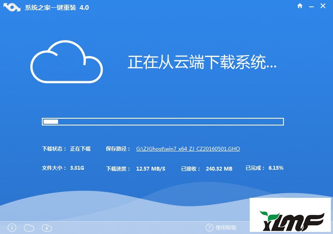Open the save path G:\ZJGhost GHO link
Viewport: 333px width, 234px height.
pos(188,149)
